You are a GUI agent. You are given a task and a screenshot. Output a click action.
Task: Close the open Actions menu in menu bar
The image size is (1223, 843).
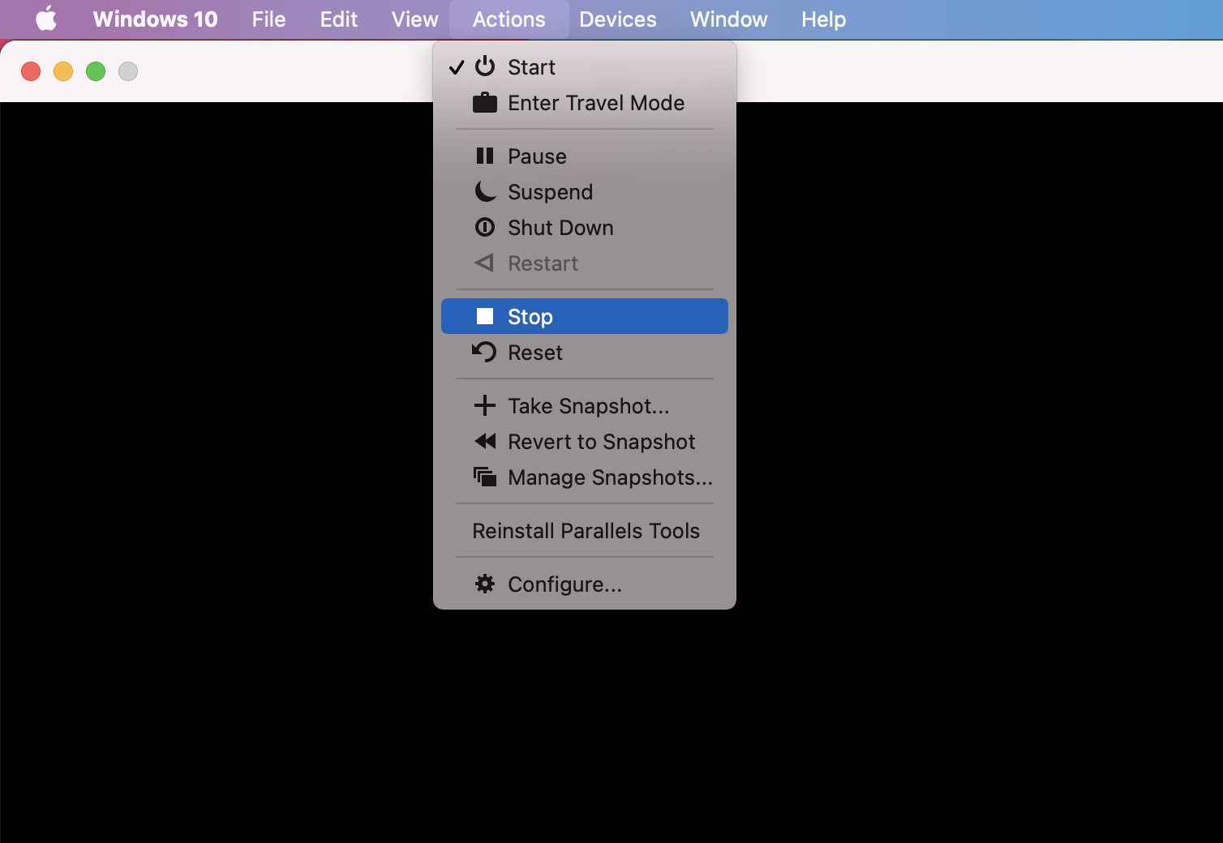coord(509,19)
